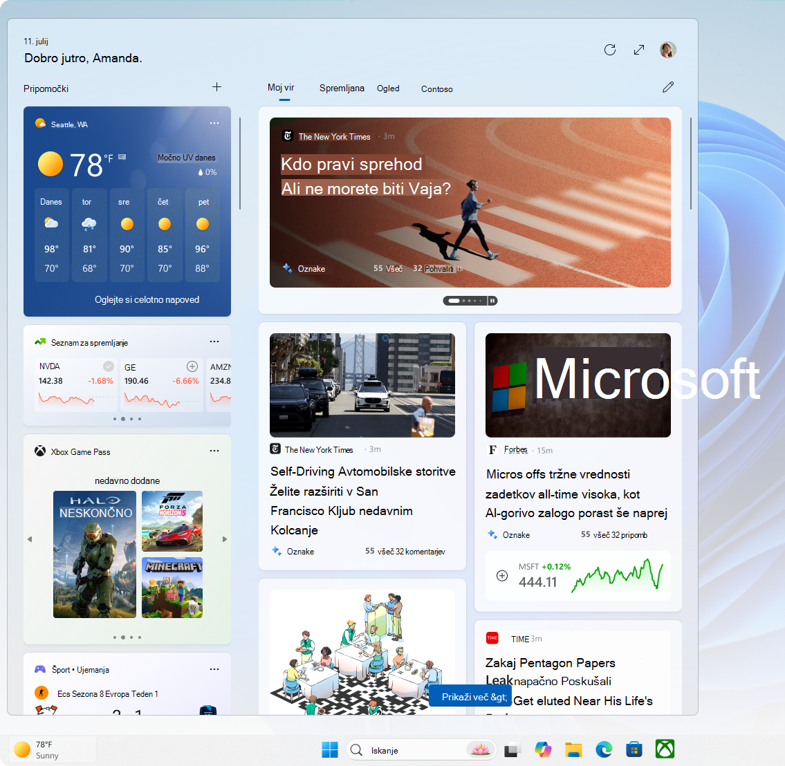Open NVDA stock card
The image size is (785, 766).
pos(76,384)
